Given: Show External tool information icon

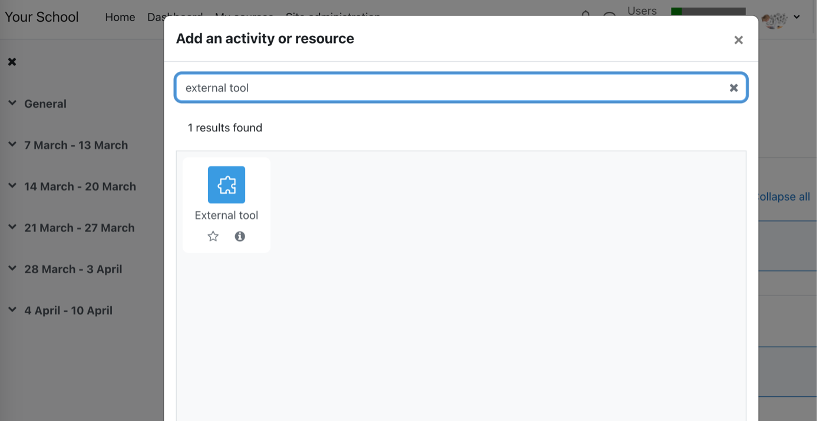Looking at the screenshot, I should pos(240,236).
